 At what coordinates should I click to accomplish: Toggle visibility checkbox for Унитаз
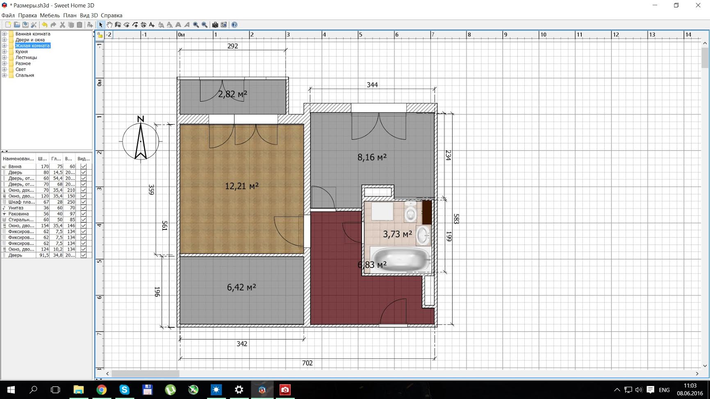(x=84, y=208)
